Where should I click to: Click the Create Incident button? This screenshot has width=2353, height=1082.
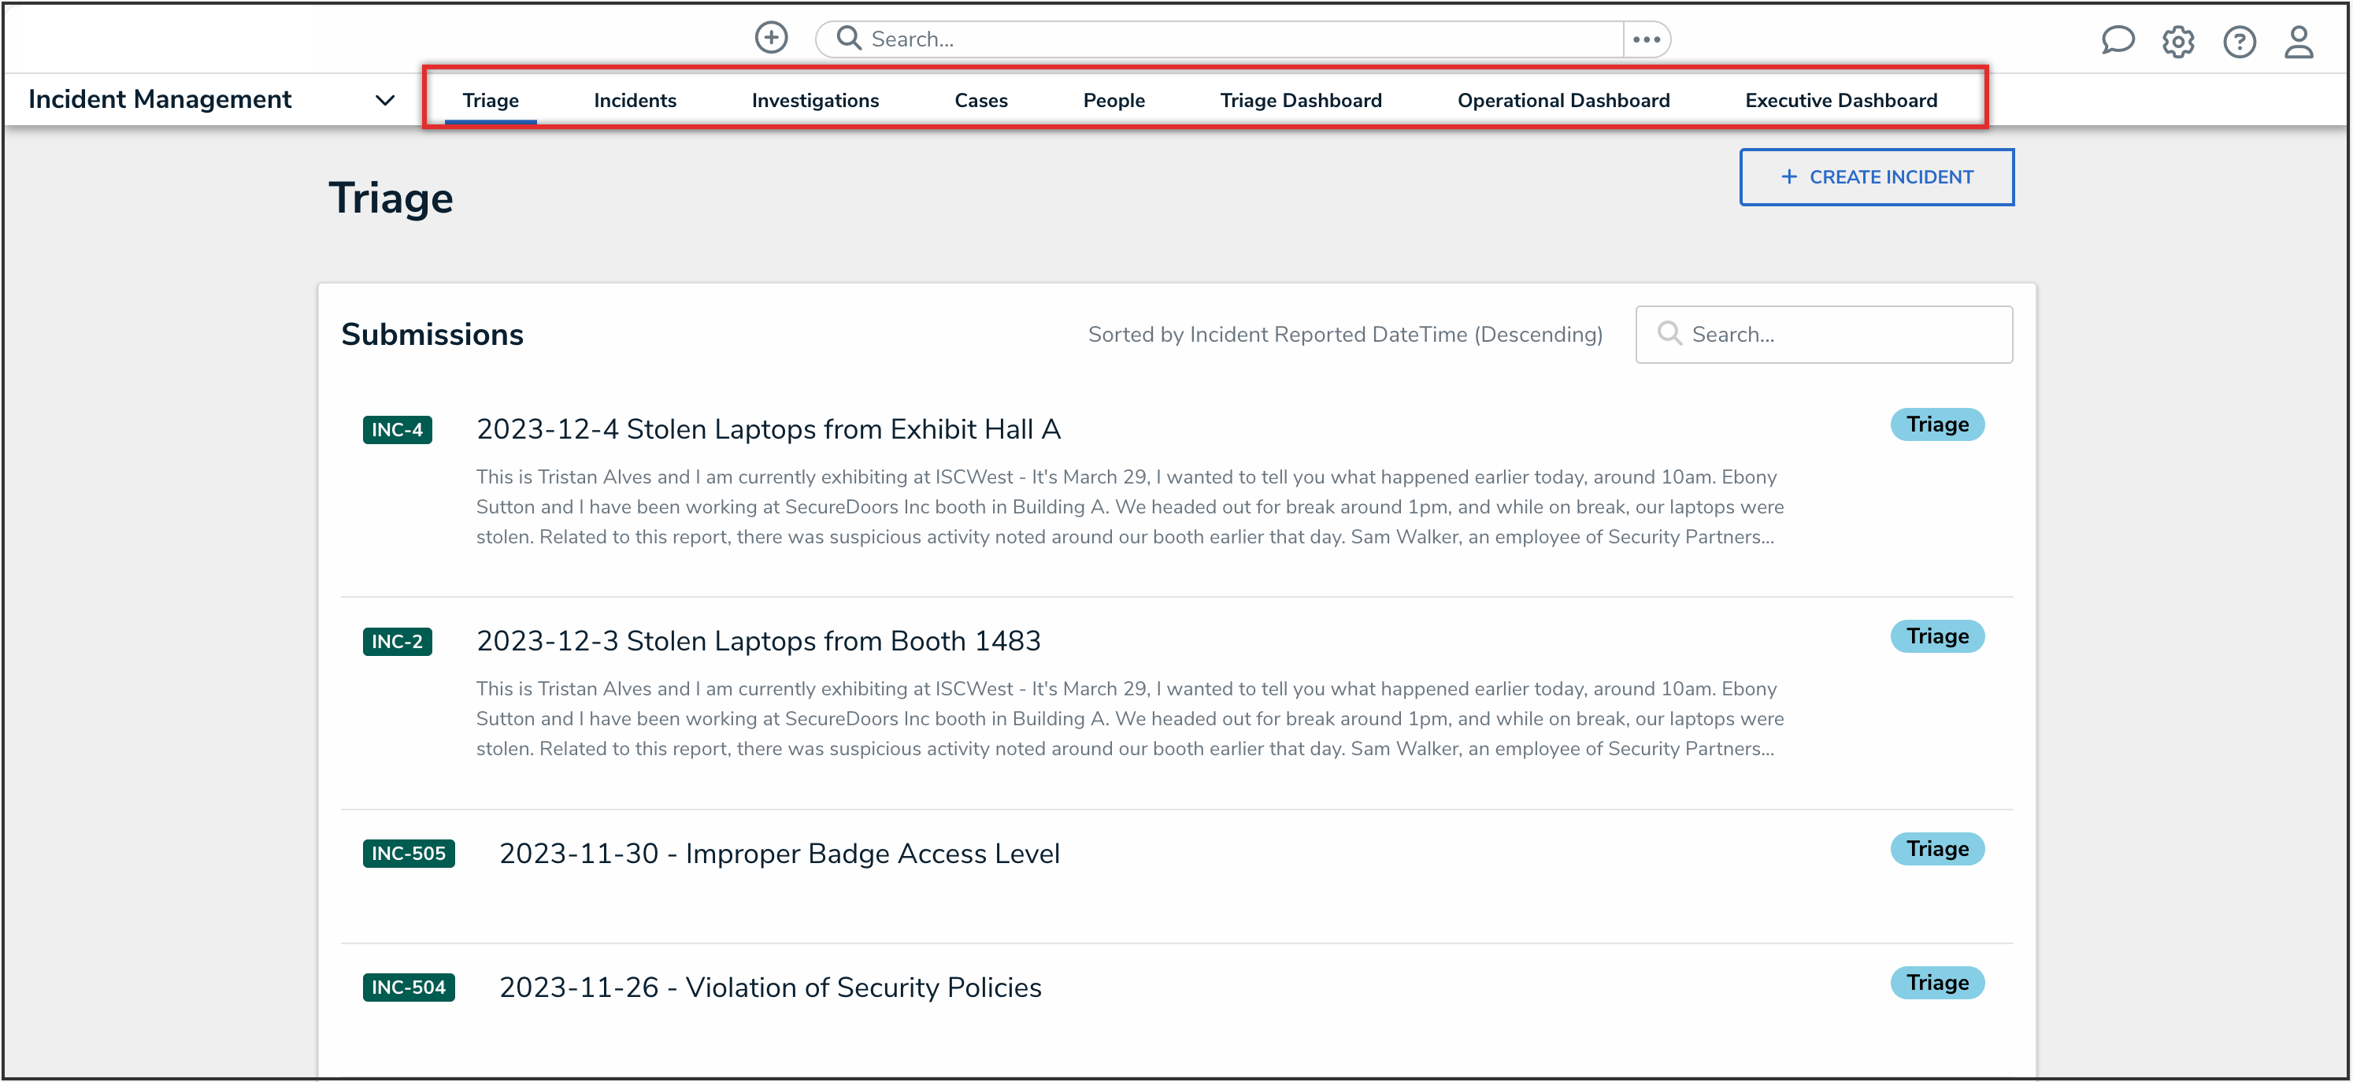coord(1875,177)
